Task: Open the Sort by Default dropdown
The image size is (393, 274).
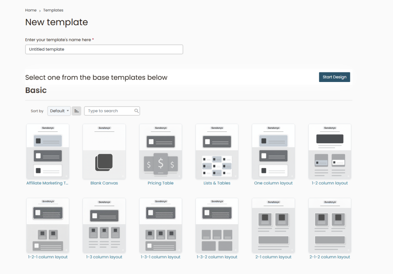Action: (x=59, y=111)
